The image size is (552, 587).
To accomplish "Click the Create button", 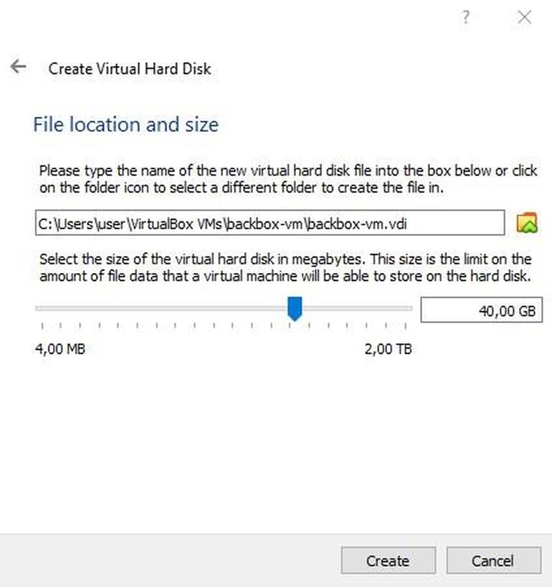I will click(389, 560).
